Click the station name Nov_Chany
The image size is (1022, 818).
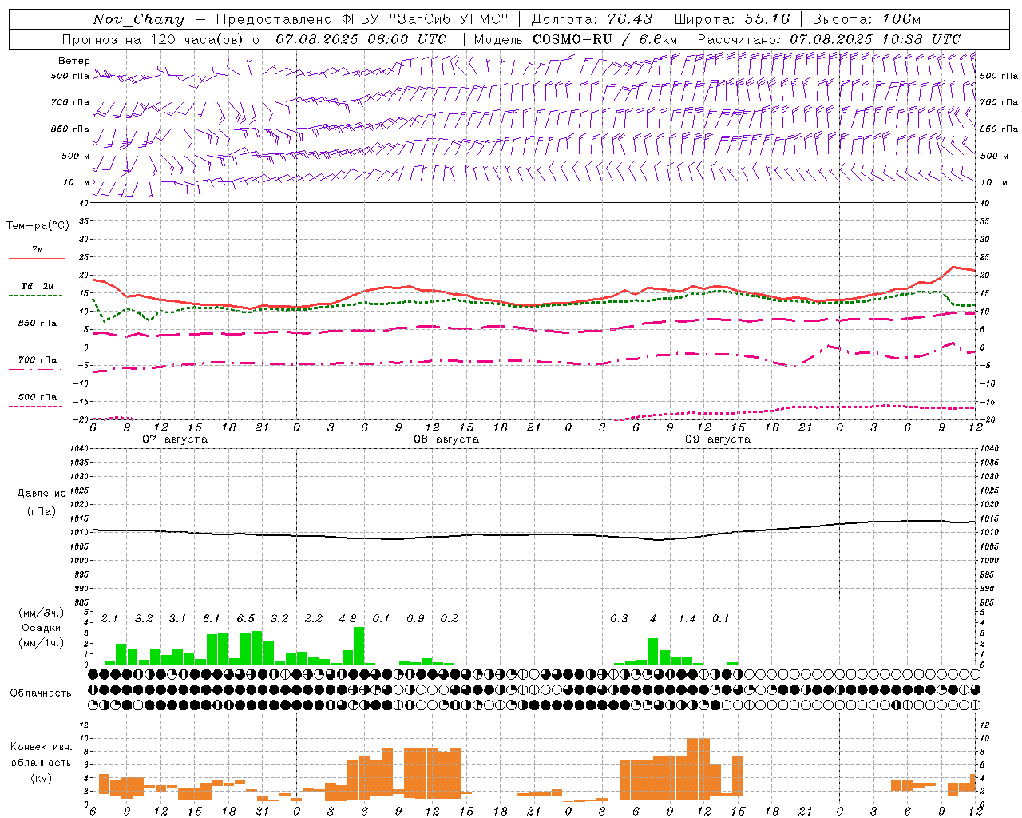tap(138, 19)
